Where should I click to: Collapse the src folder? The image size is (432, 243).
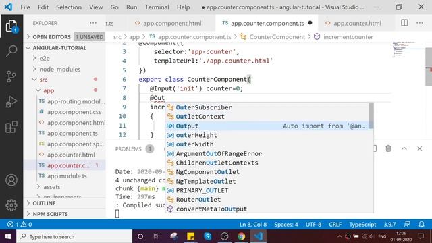[x=43, y=80]
